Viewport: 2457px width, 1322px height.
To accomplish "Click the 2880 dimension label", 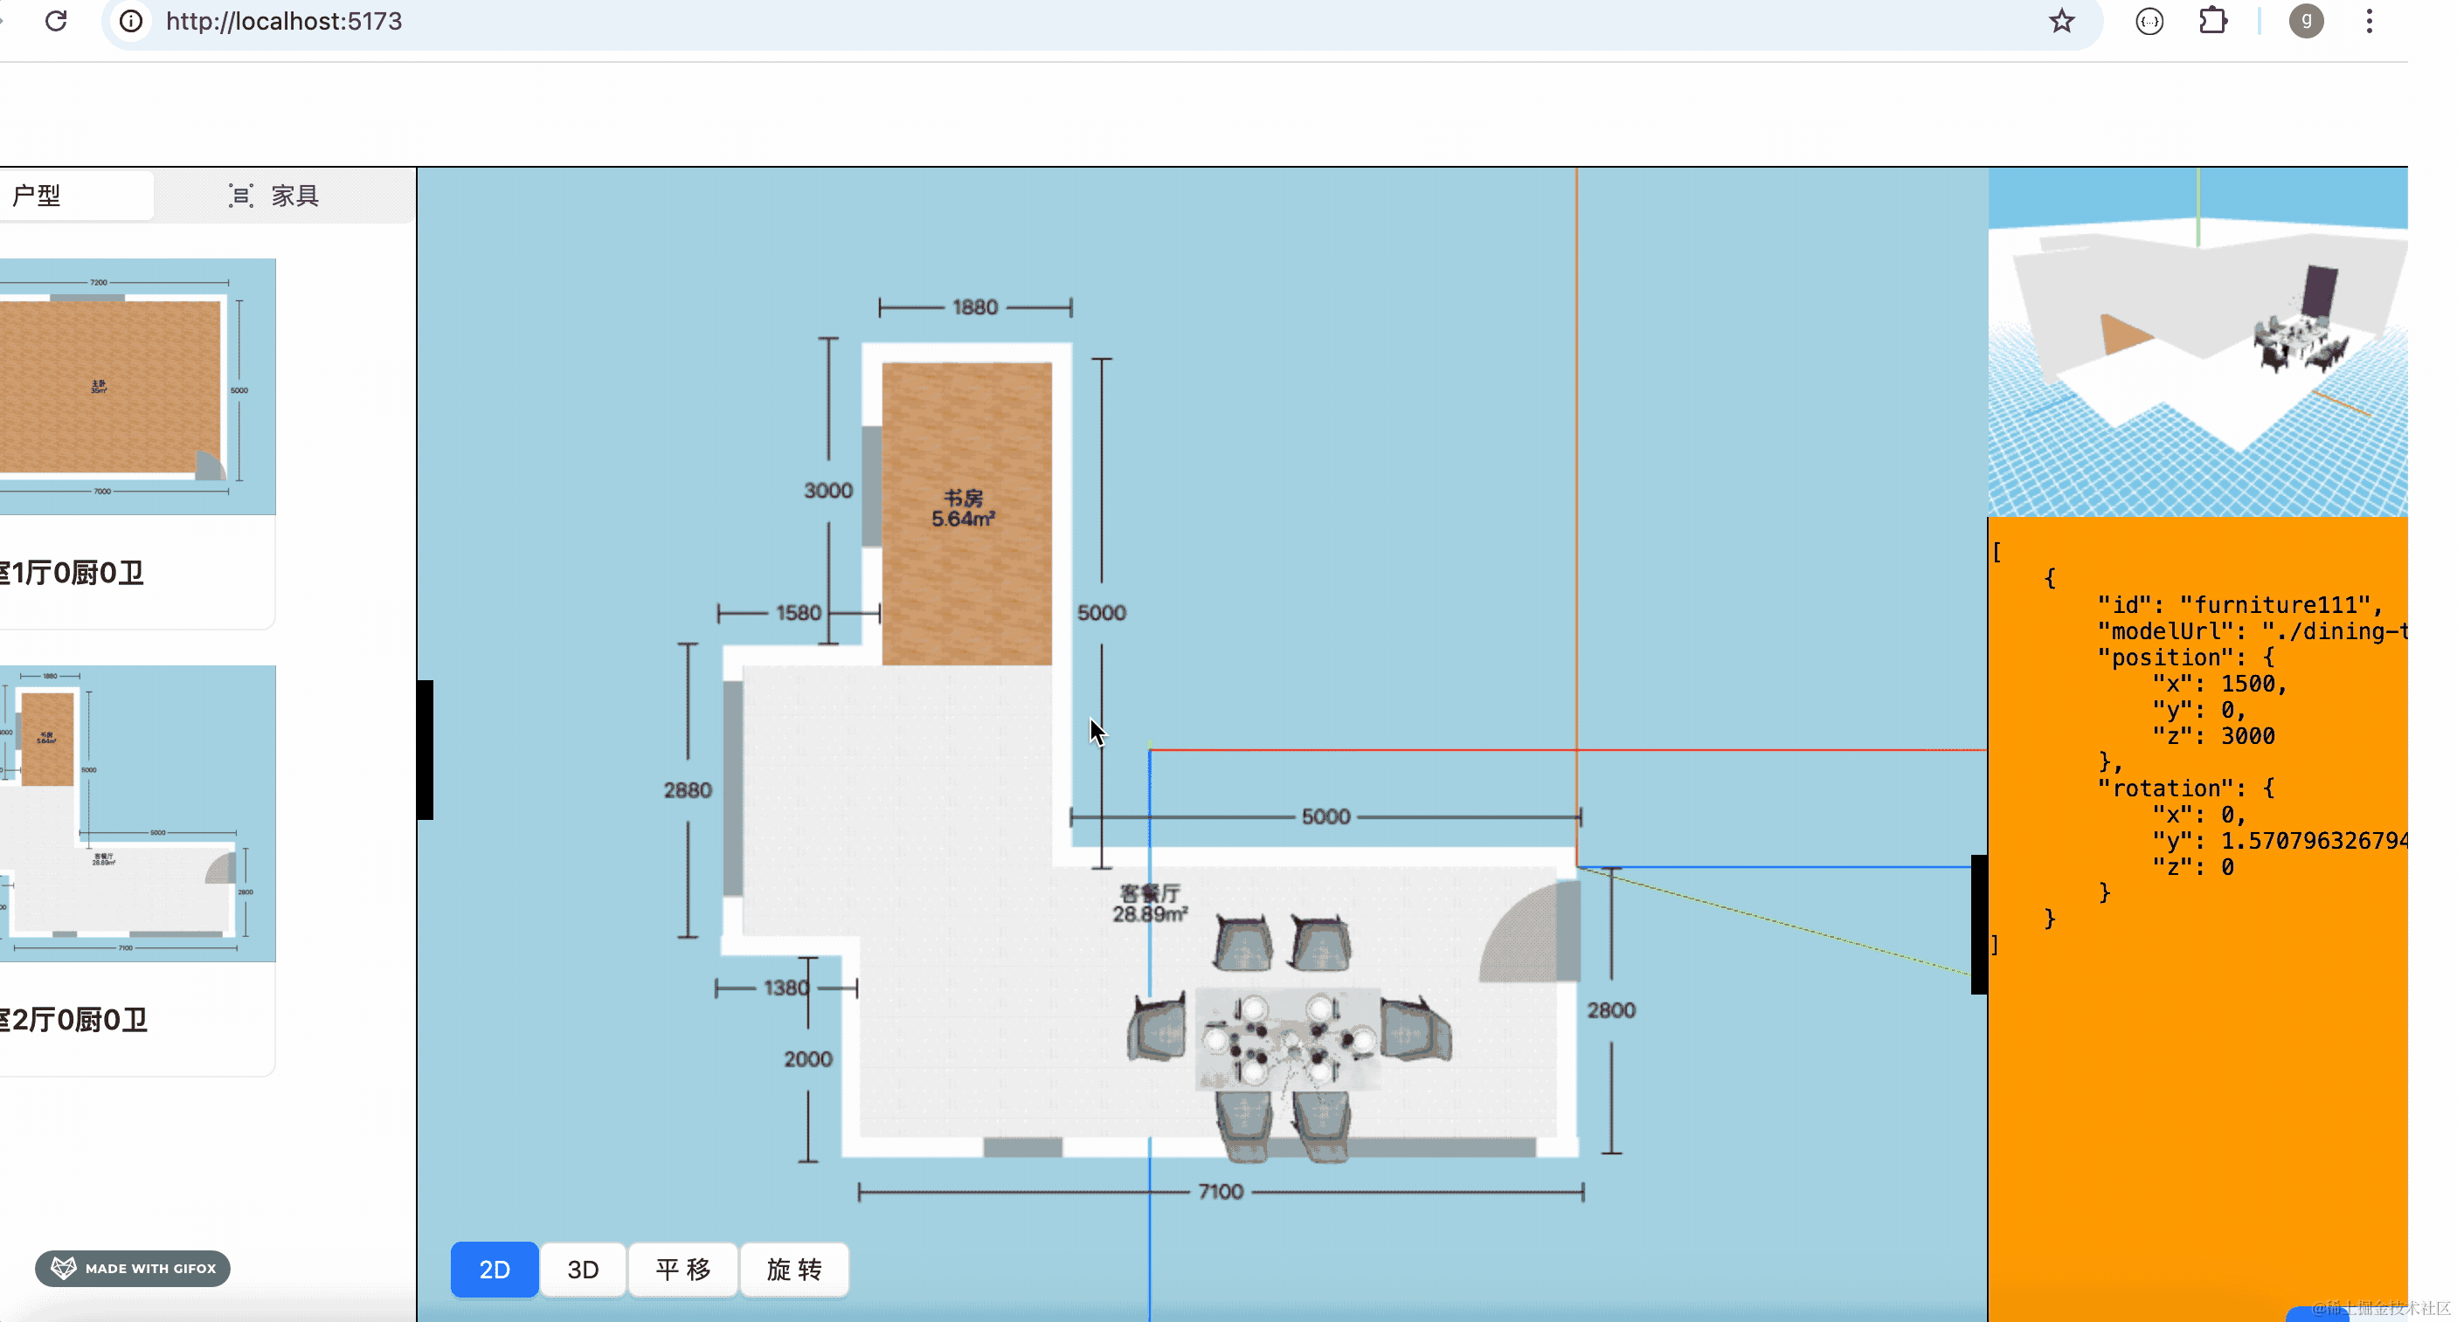I will (x=688, y=790).
